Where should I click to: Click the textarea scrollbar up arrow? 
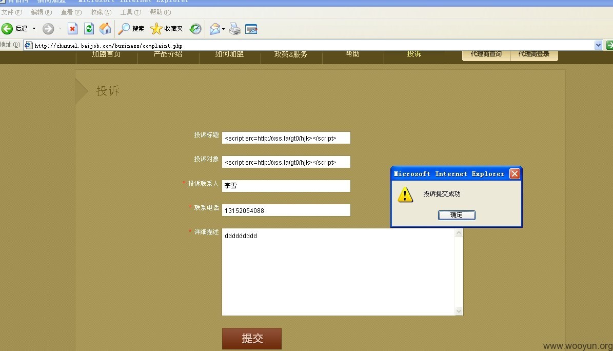point(459,233)
